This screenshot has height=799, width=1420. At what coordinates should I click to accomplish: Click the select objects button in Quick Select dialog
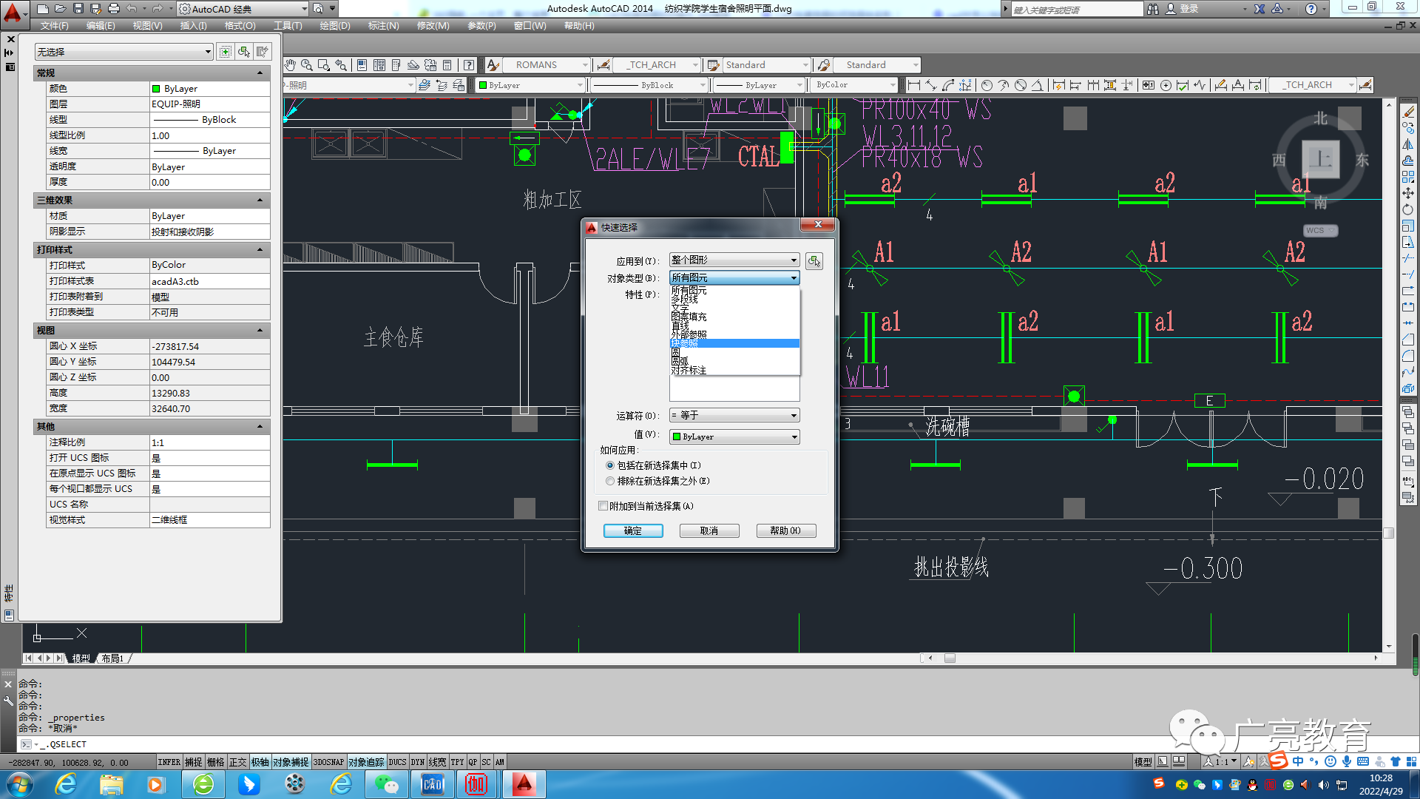(x=814, y=260)
